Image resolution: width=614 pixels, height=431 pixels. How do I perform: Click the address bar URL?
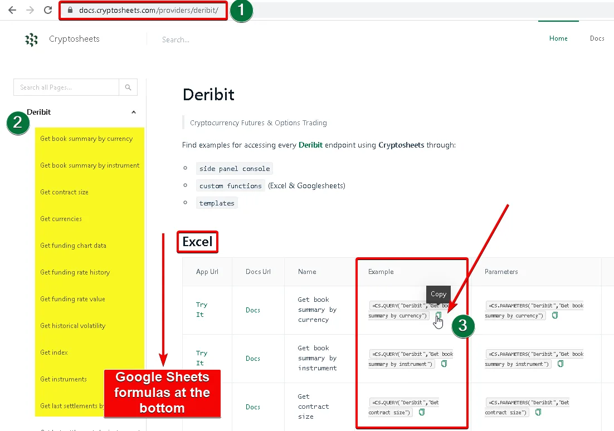(148, 10)
